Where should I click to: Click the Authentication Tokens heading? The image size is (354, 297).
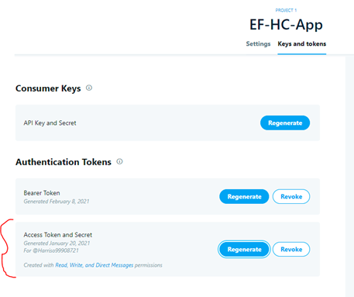click(64, 162)
